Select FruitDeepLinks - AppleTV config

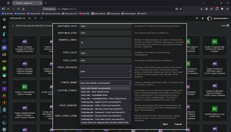click(105, 102)
